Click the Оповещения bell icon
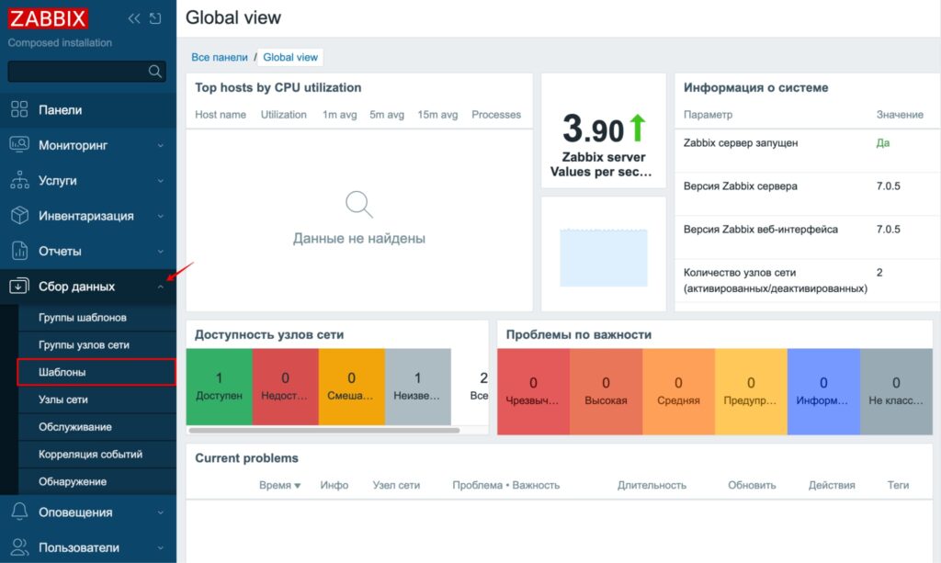Screen dimensions: 941x563 [19, 512]
